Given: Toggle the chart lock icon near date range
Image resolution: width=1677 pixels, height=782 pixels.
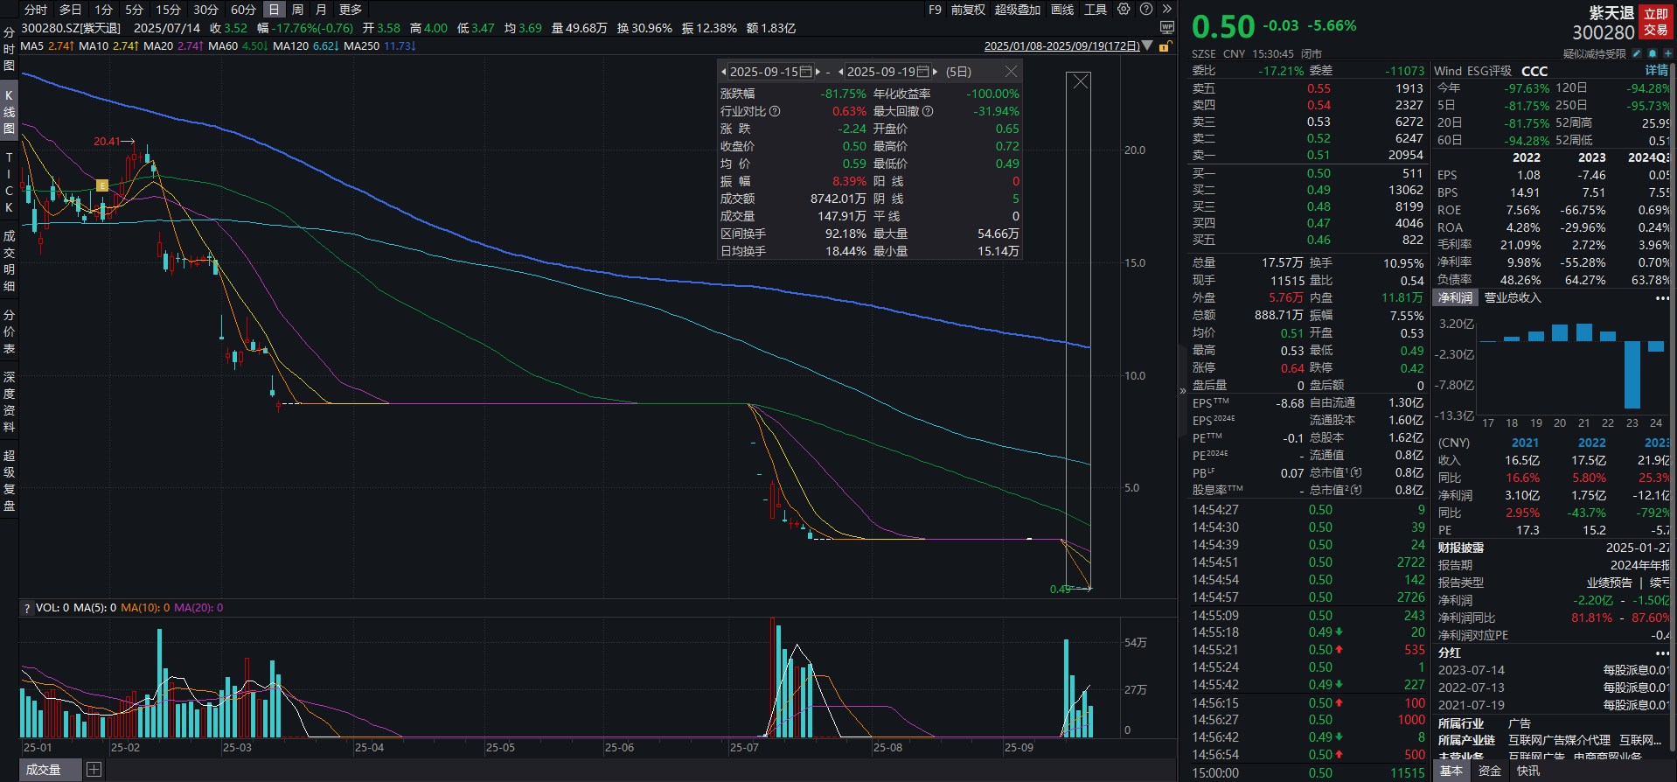Looking at the screenshot, I should pyautogui.click(x=1164, y=46).
